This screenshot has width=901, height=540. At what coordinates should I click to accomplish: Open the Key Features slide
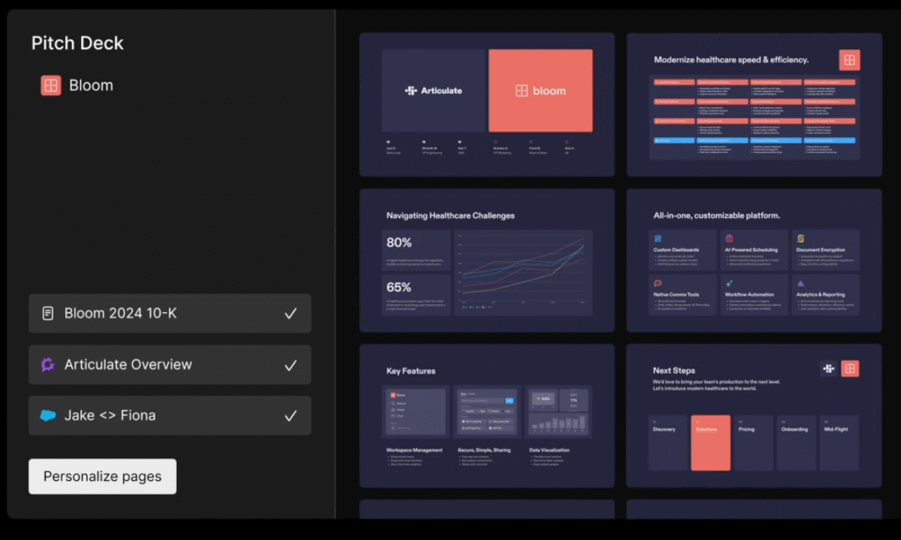tap(487, 416)
